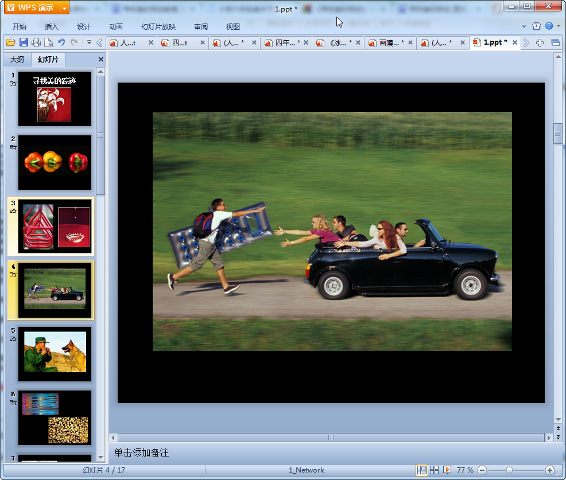Open WPS help with the question mark
Viewport: 566px width, 480px height.
549,26
